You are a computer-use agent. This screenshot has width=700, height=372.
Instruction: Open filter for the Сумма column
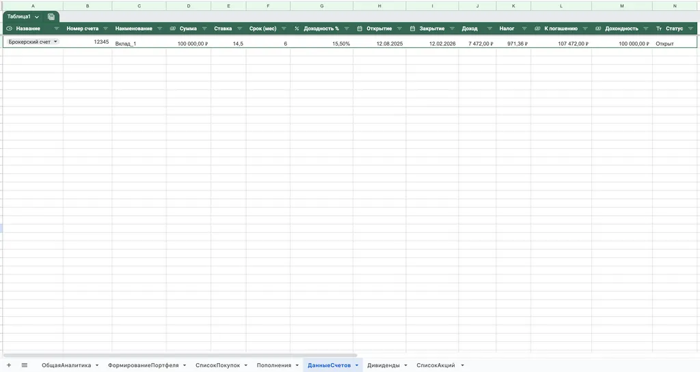click(x=204, y=29)
